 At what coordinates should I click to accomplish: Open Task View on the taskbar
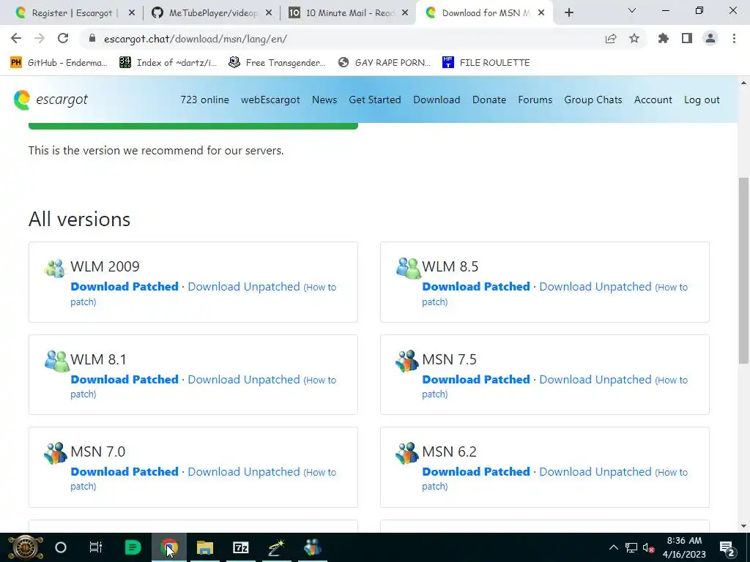[x=96, y=547]
